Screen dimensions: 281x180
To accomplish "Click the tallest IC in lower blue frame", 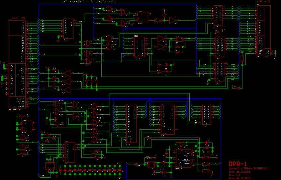I will pyautogui.click(x=131, y=123).
